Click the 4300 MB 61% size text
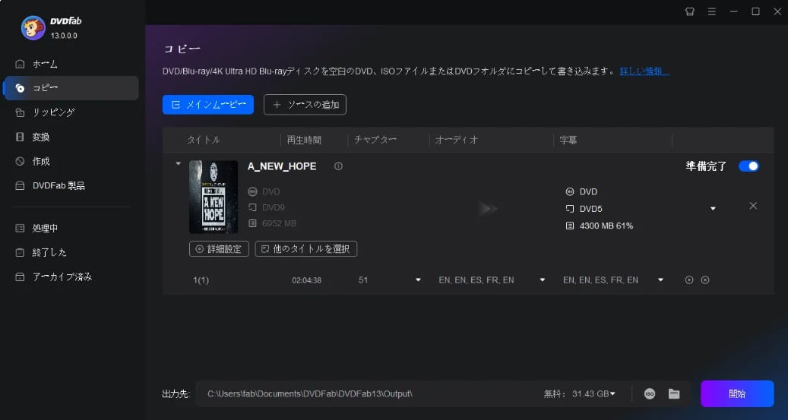The height and width of the screenshot is (420, 788). point(606,226)
